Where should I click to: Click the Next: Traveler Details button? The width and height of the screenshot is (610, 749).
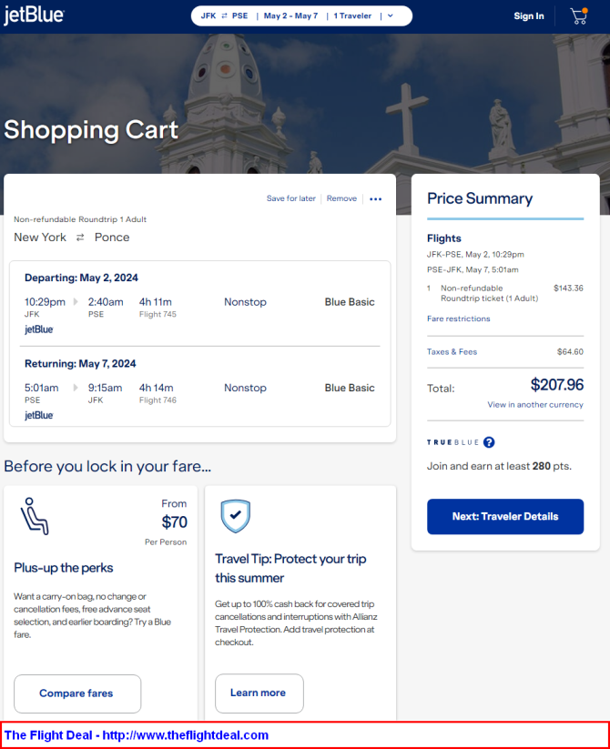point(505,516)
